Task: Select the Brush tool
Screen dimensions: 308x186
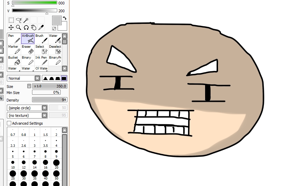Action: pos(41,38)
